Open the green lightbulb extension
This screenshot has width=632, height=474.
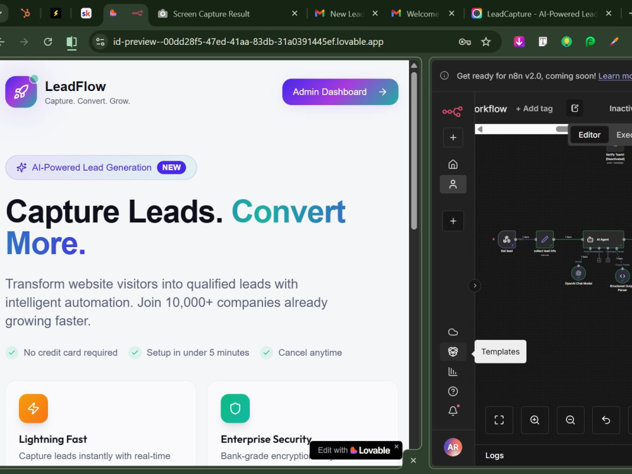(x=567, y=41)
